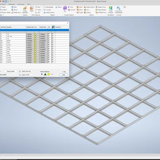Click green triangle Reset Tolerance icon
Image resolution: width=160 pixels, height=160 pixels.
pos(45,74)
